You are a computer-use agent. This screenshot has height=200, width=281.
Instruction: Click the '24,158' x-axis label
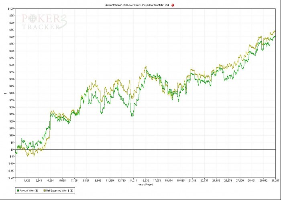coord(216,180)
